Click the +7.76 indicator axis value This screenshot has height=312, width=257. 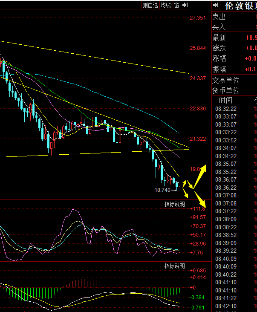coord(196,253)
